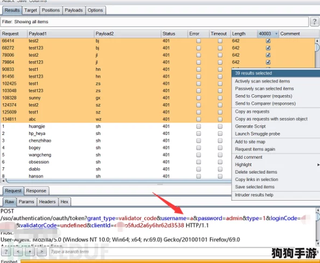
Task: Click the plus search options button
Action: (30, 252)
